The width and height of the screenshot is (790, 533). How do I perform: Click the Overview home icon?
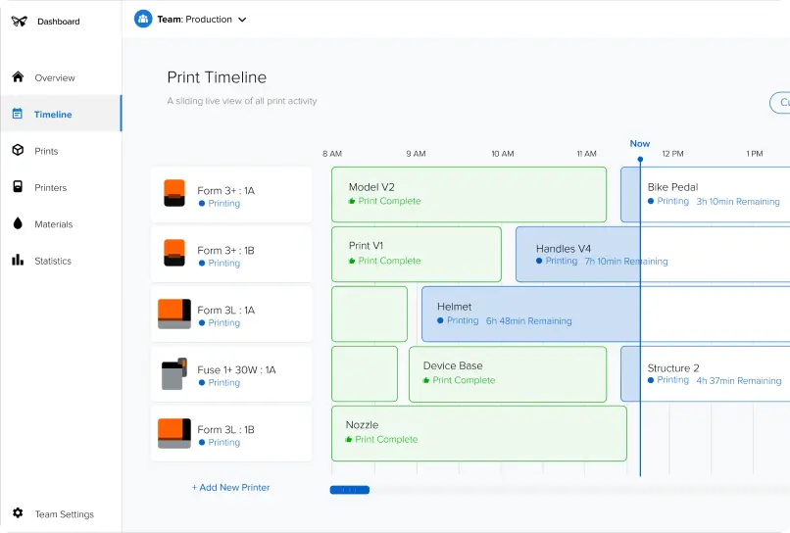pos(18,77)
